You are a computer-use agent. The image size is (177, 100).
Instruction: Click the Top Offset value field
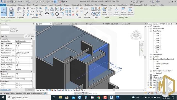click(x=23, y=57)
